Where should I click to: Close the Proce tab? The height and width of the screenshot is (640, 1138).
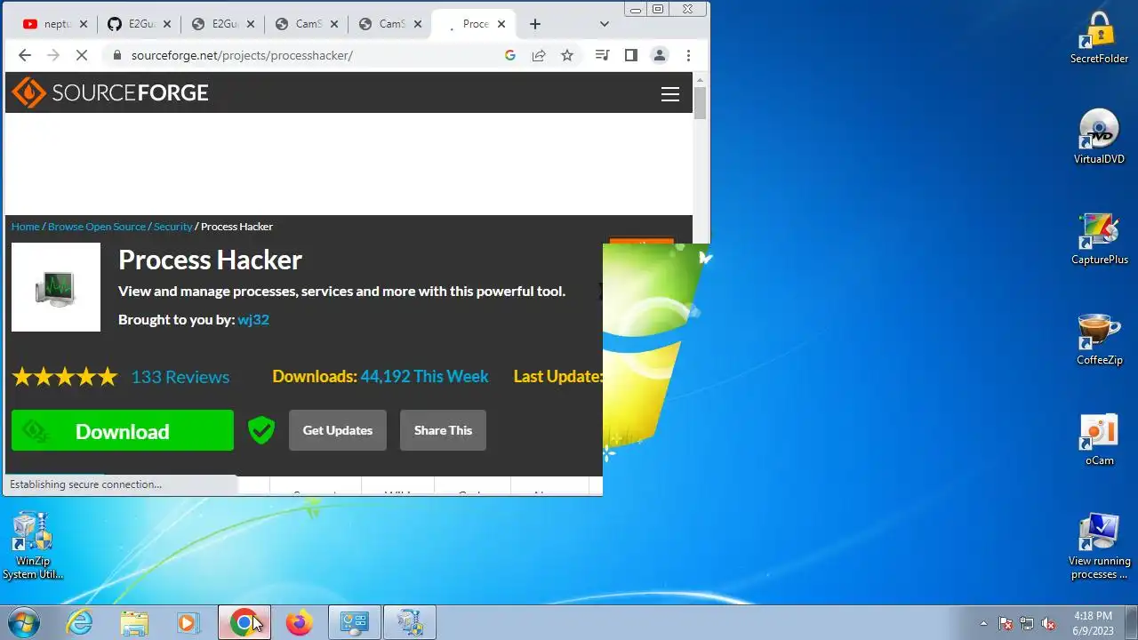[x=501, y=24]
